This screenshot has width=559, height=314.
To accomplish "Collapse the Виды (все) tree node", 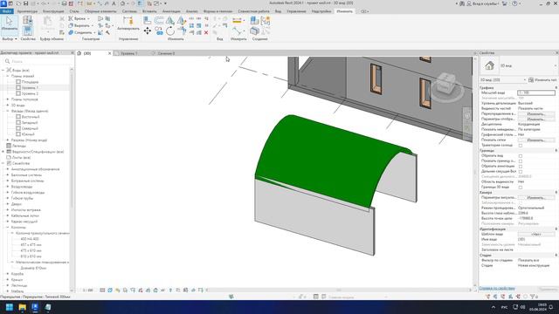I will click(3, 70).
